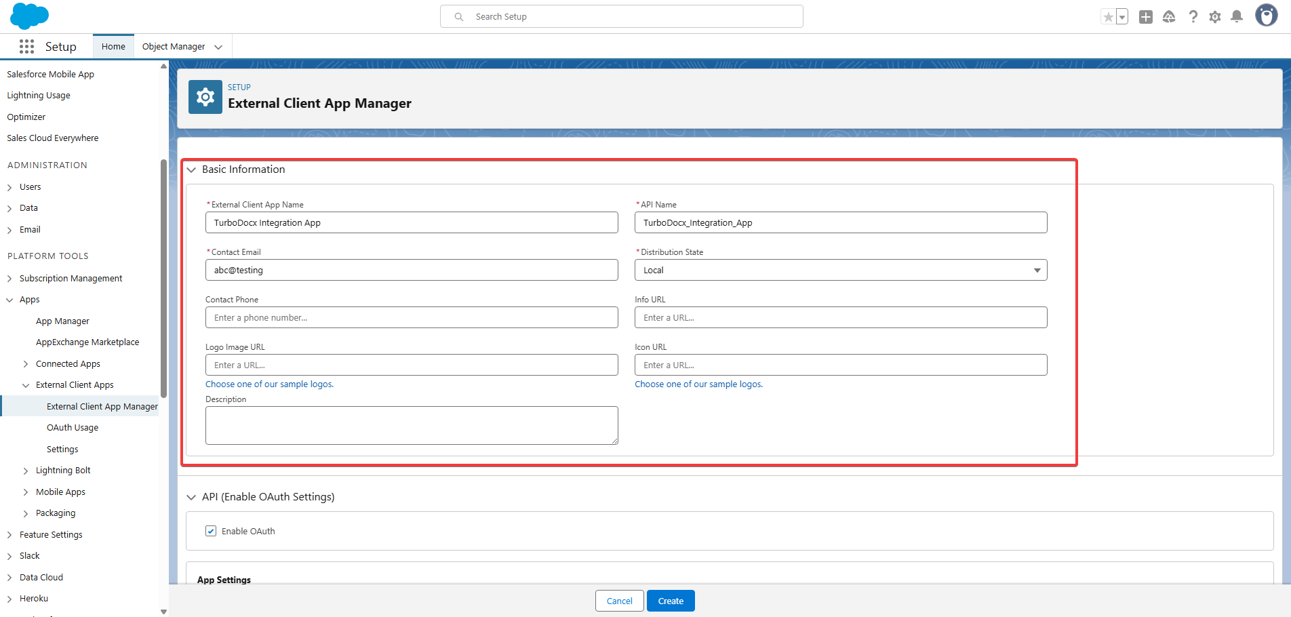Image resolution: width=1291 pixels, height=617 pixels.
Task: Click the search magnifier icon
Action: (x=459, y=17)
